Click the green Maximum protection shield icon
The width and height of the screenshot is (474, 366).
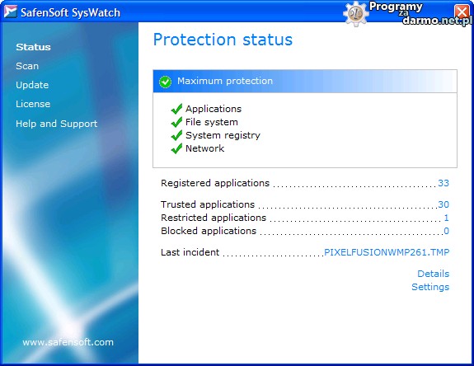coord(165,82)
